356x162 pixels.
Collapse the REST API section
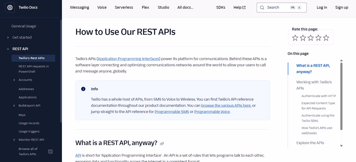click(8, 49)
